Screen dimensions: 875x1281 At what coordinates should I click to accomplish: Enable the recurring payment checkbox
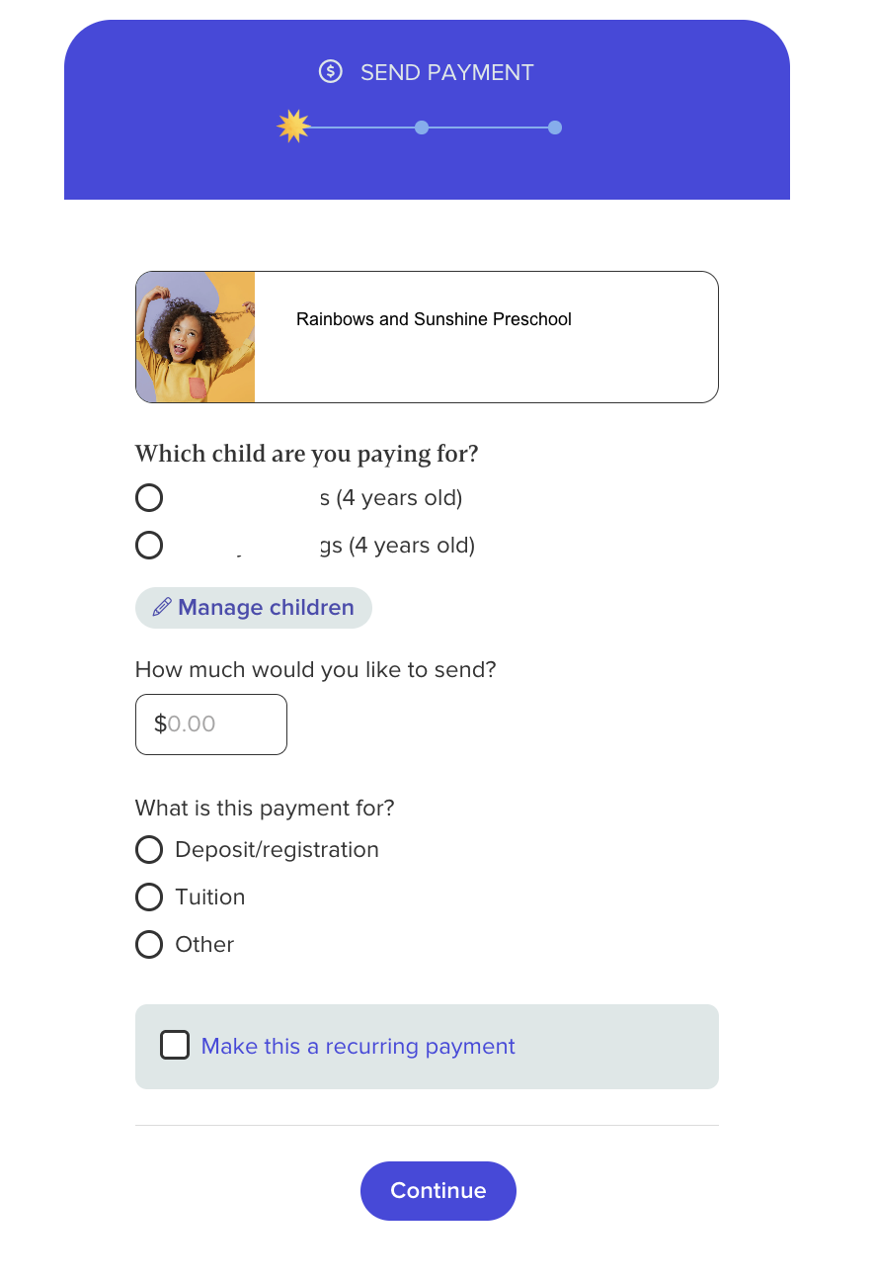coord(175,1046)
